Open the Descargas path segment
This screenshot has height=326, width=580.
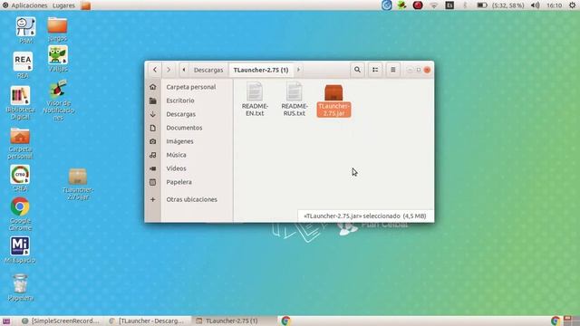[x=208, y=70]
